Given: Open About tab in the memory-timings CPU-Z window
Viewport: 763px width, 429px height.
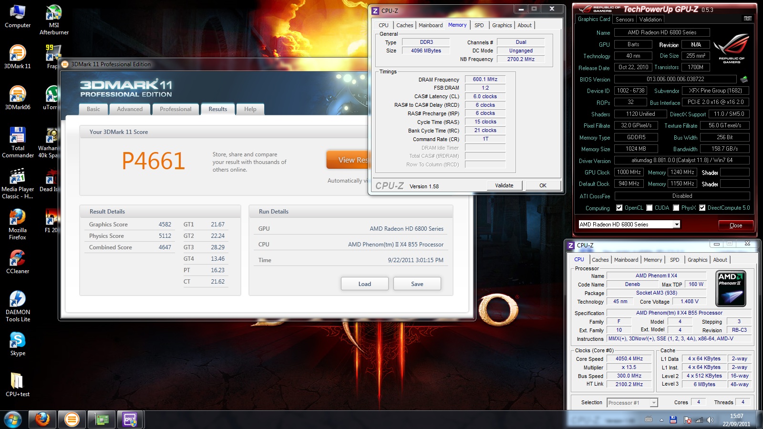Looking at the screenshot, I should click(525, 25).
